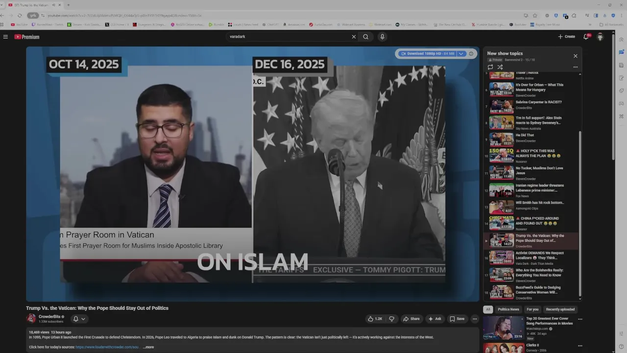Select Alex Stein Sydney Sweeney playlist video

(x=531, y=123)
